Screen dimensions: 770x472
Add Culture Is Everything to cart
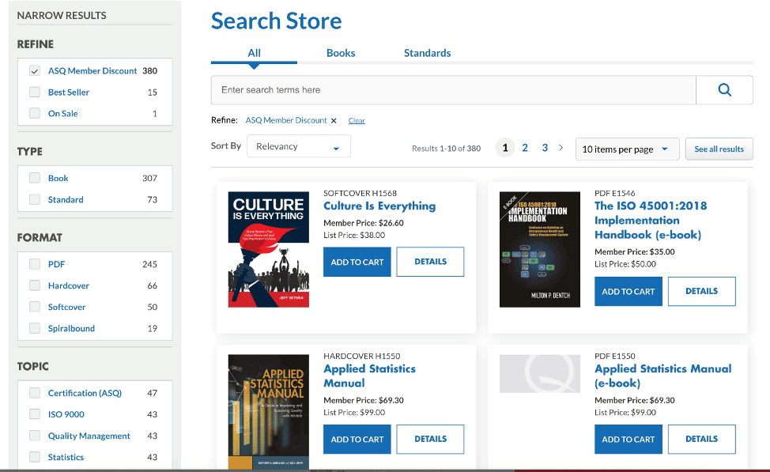click(x=357, y=262)
